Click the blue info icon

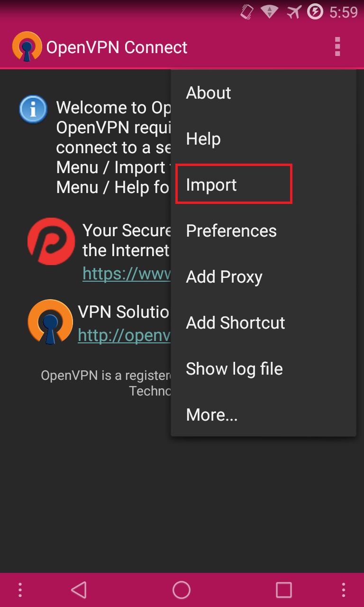(x=33, y=110)
